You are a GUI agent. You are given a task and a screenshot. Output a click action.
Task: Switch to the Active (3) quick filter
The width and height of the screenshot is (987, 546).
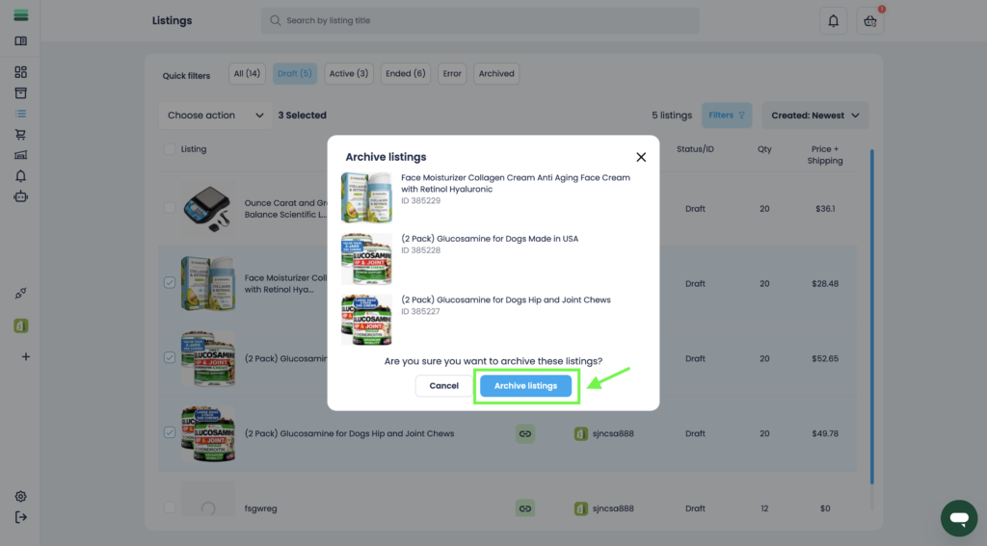pyautogui.click(x=348, y=73)
